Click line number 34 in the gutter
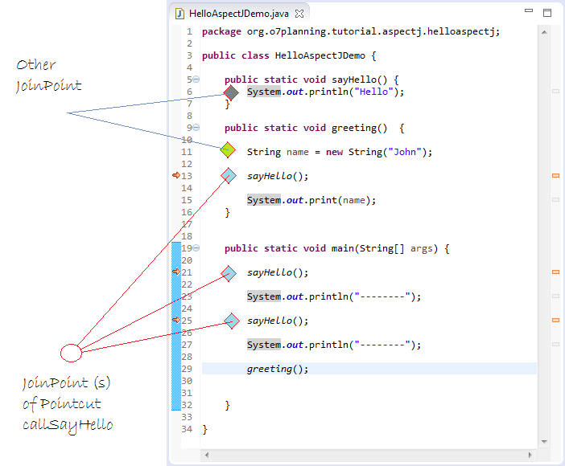The height and width of the screenshot is (466, 565). tap(187, 429)
